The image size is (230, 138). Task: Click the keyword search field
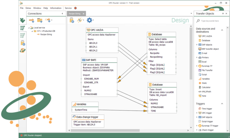point(211,21)
